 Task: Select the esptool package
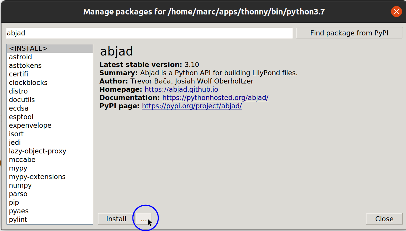point(21,117)
